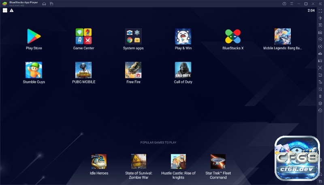Toggle the lock cursor icon in sidebar

click(320, 25)
